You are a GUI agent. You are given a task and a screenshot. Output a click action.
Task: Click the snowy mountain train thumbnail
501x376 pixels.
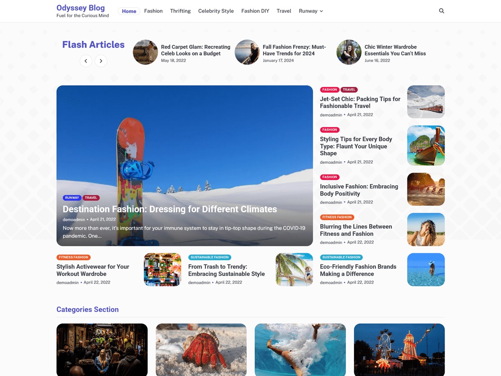click(425, 102)
